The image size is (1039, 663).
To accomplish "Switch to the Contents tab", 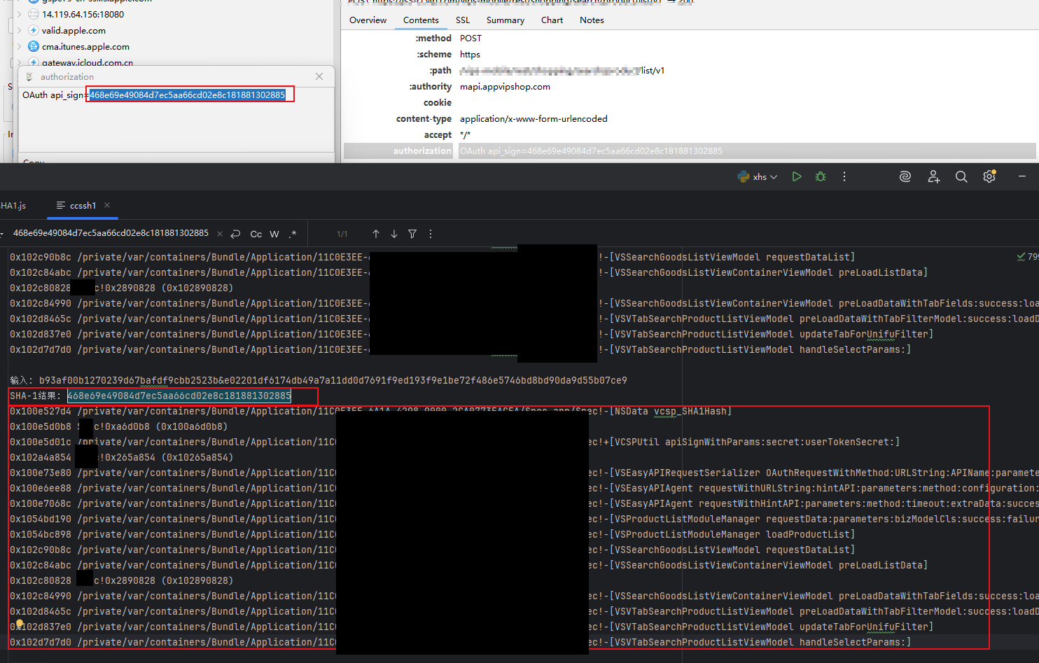I will pyautogui.click(x=421, y=20).
